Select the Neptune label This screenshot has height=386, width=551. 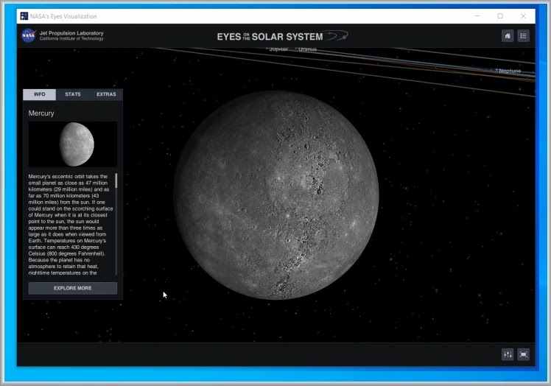(x=510, y=71)
